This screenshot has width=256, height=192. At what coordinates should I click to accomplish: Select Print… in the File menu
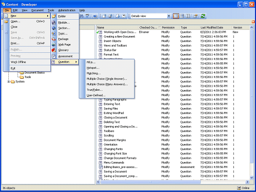(27, 43)
